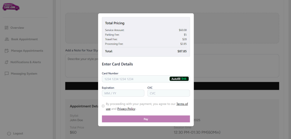The height and width of the screenshot is (139, 291).
Task: Go to Book Appointment page
Action: click(24, 39)
